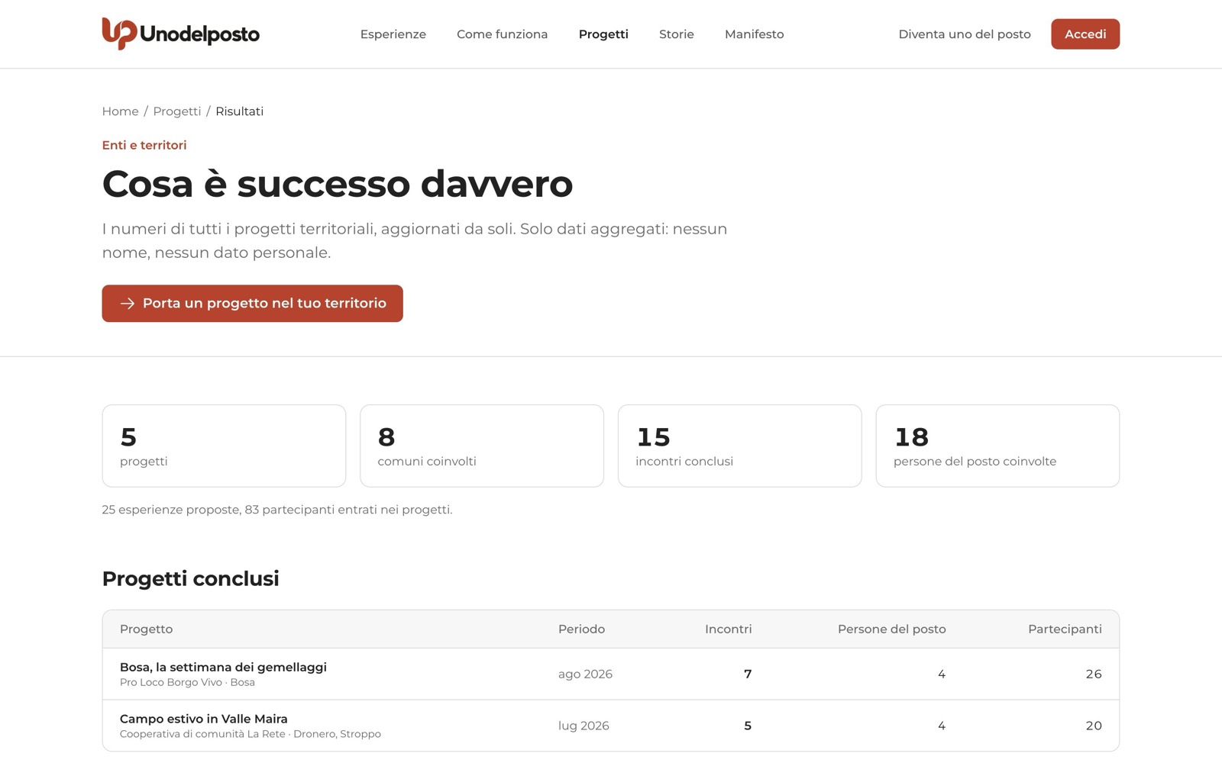Select the Progetti nav item
Screen dimensions: 1222x763
click(603, 34)
